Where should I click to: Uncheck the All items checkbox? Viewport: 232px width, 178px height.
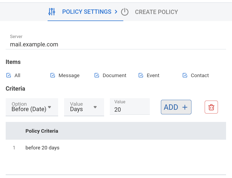pos(9,75)
